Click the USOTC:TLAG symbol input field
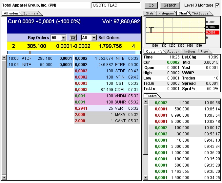Image resolution: width=222 pixels, height=183 pixels. [116, 5]
